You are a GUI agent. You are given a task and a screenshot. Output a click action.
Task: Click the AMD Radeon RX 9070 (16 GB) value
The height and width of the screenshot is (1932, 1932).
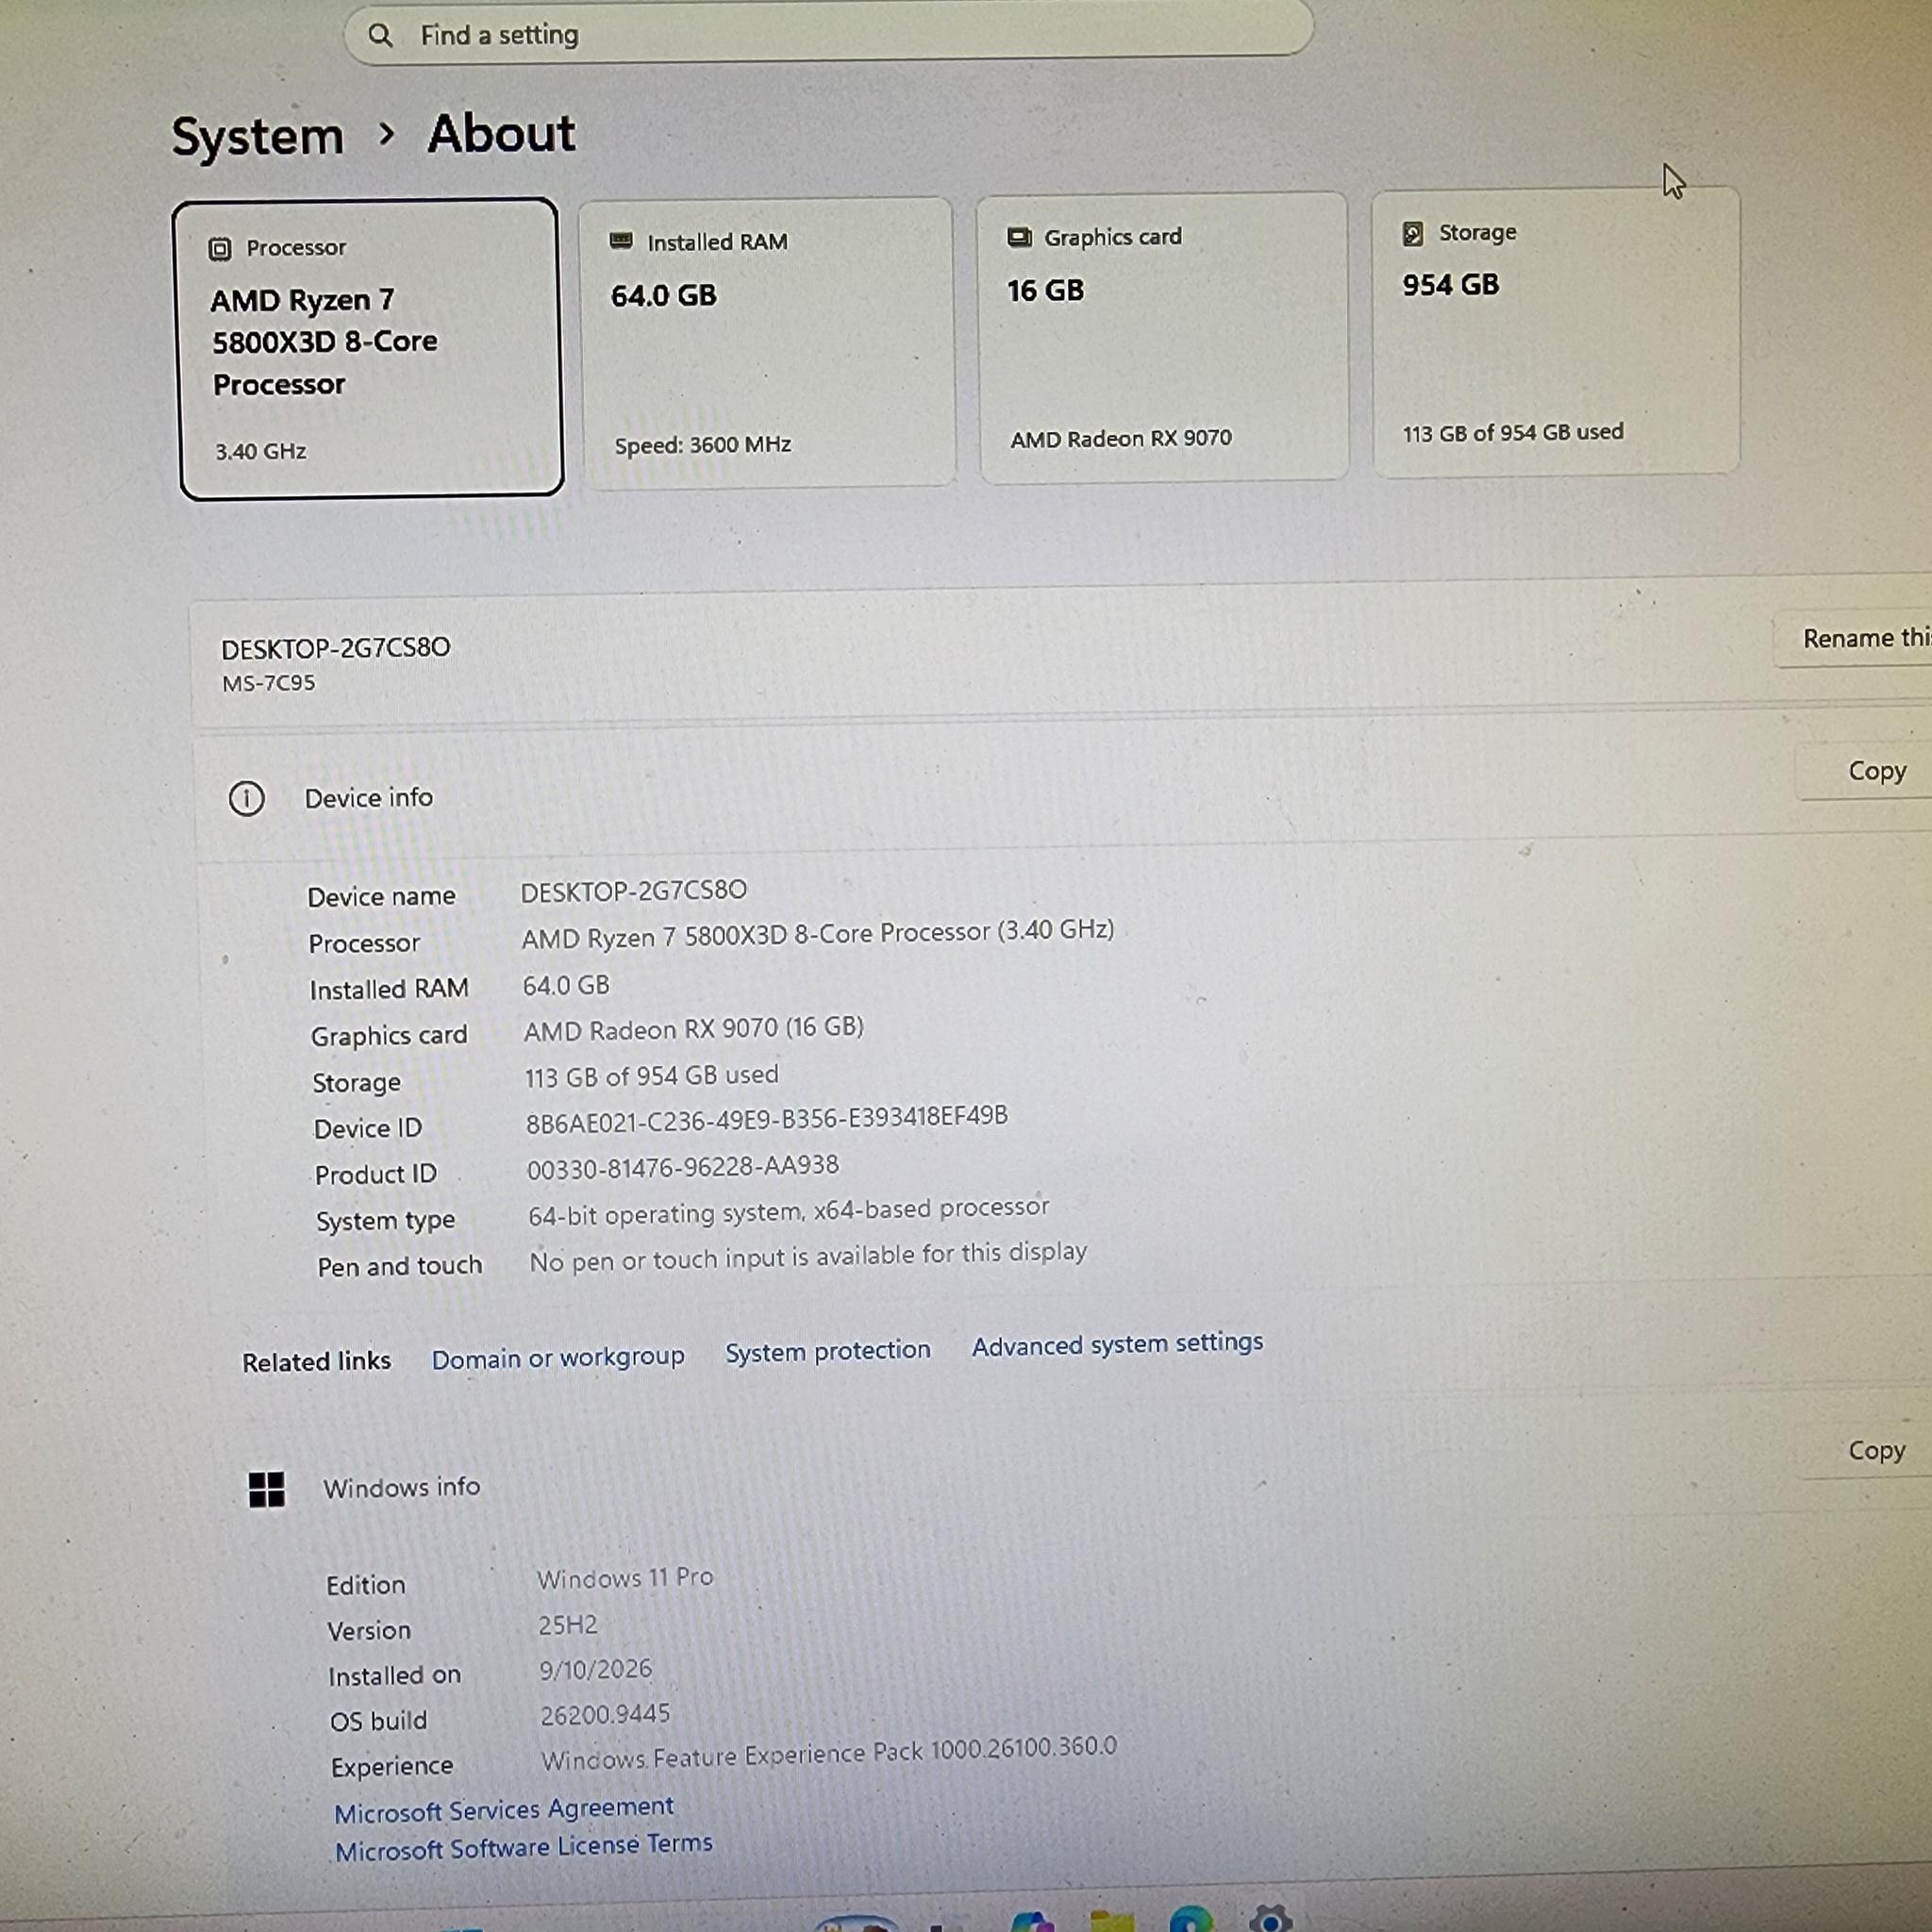pos(694,1029)
